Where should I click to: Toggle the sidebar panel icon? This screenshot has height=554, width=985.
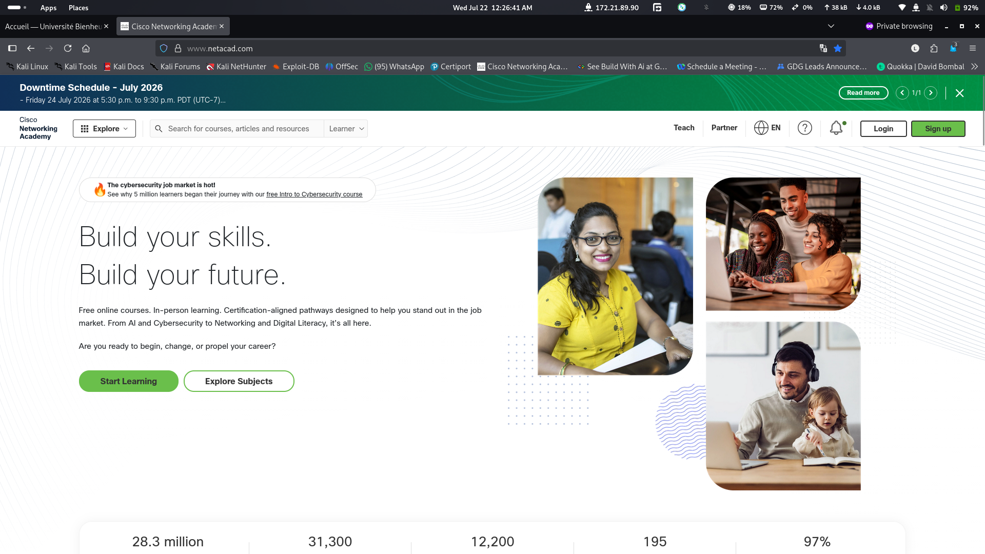12,48
